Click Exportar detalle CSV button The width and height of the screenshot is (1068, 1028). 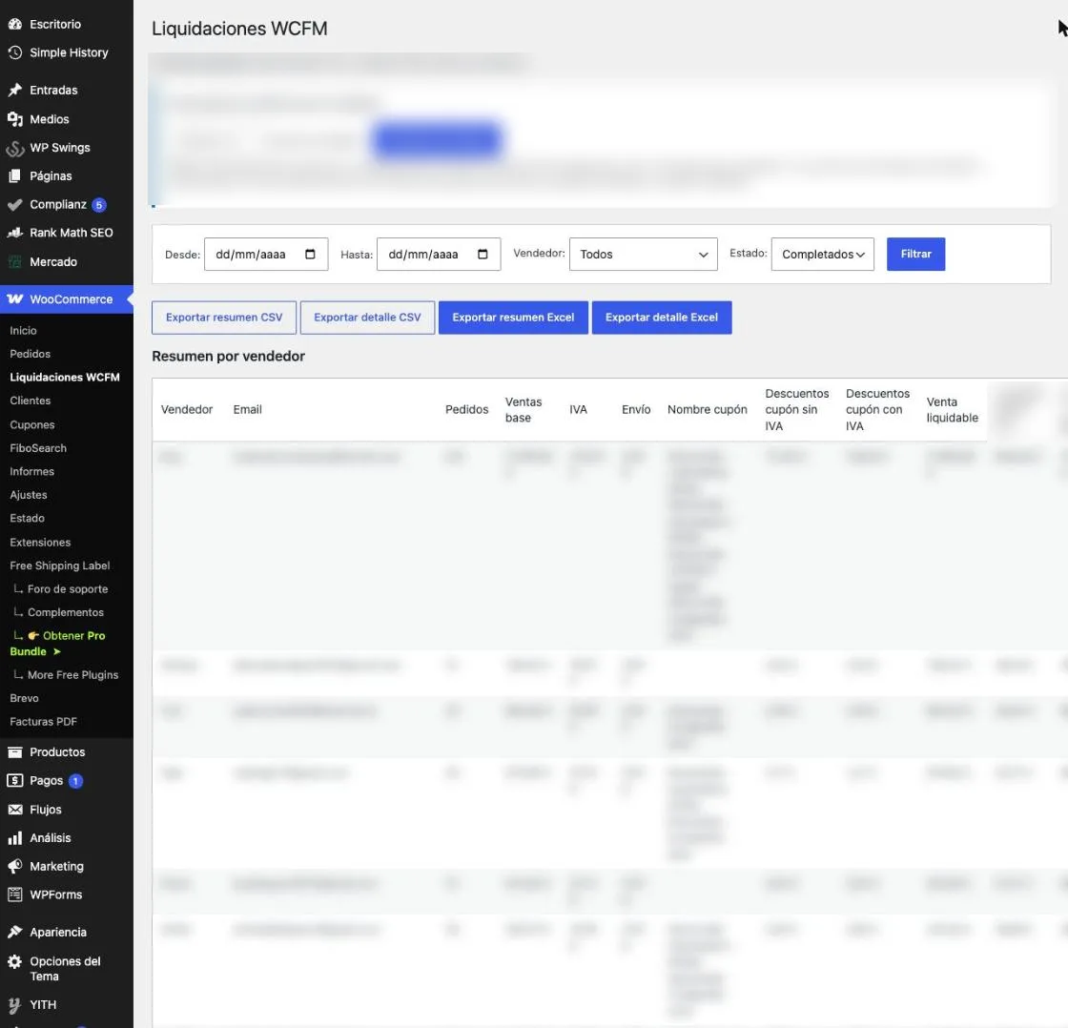pos(367,318)
